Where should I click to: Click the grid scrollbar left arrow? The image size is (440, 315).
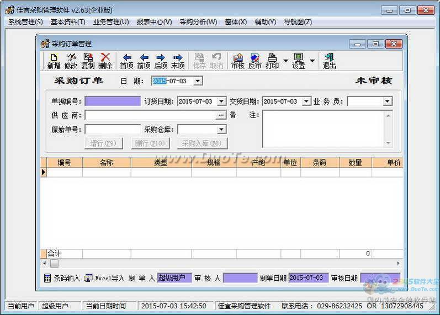45,263
